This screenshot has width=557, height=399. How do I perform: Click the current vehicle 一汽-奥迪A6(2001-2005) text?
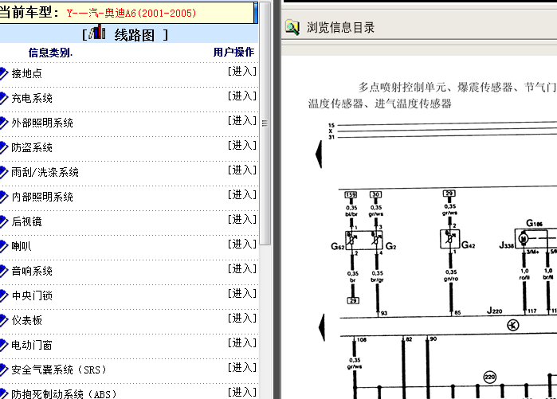[131, 13]
